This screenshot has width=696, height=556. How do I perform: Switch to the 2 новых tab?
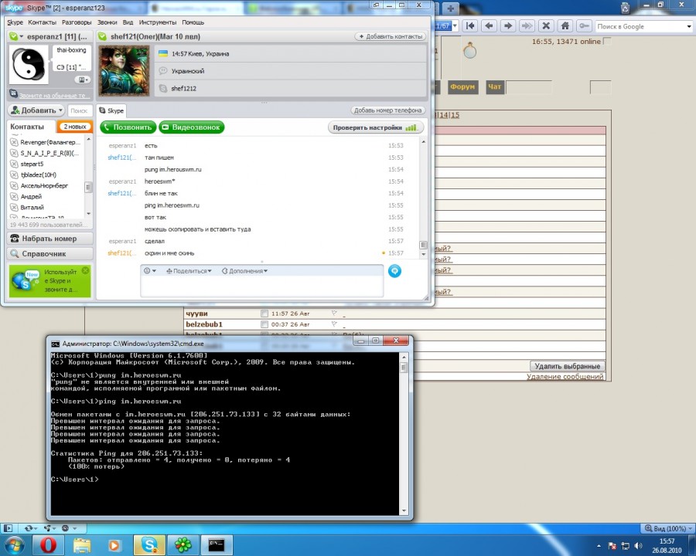[x=74, y=127]
